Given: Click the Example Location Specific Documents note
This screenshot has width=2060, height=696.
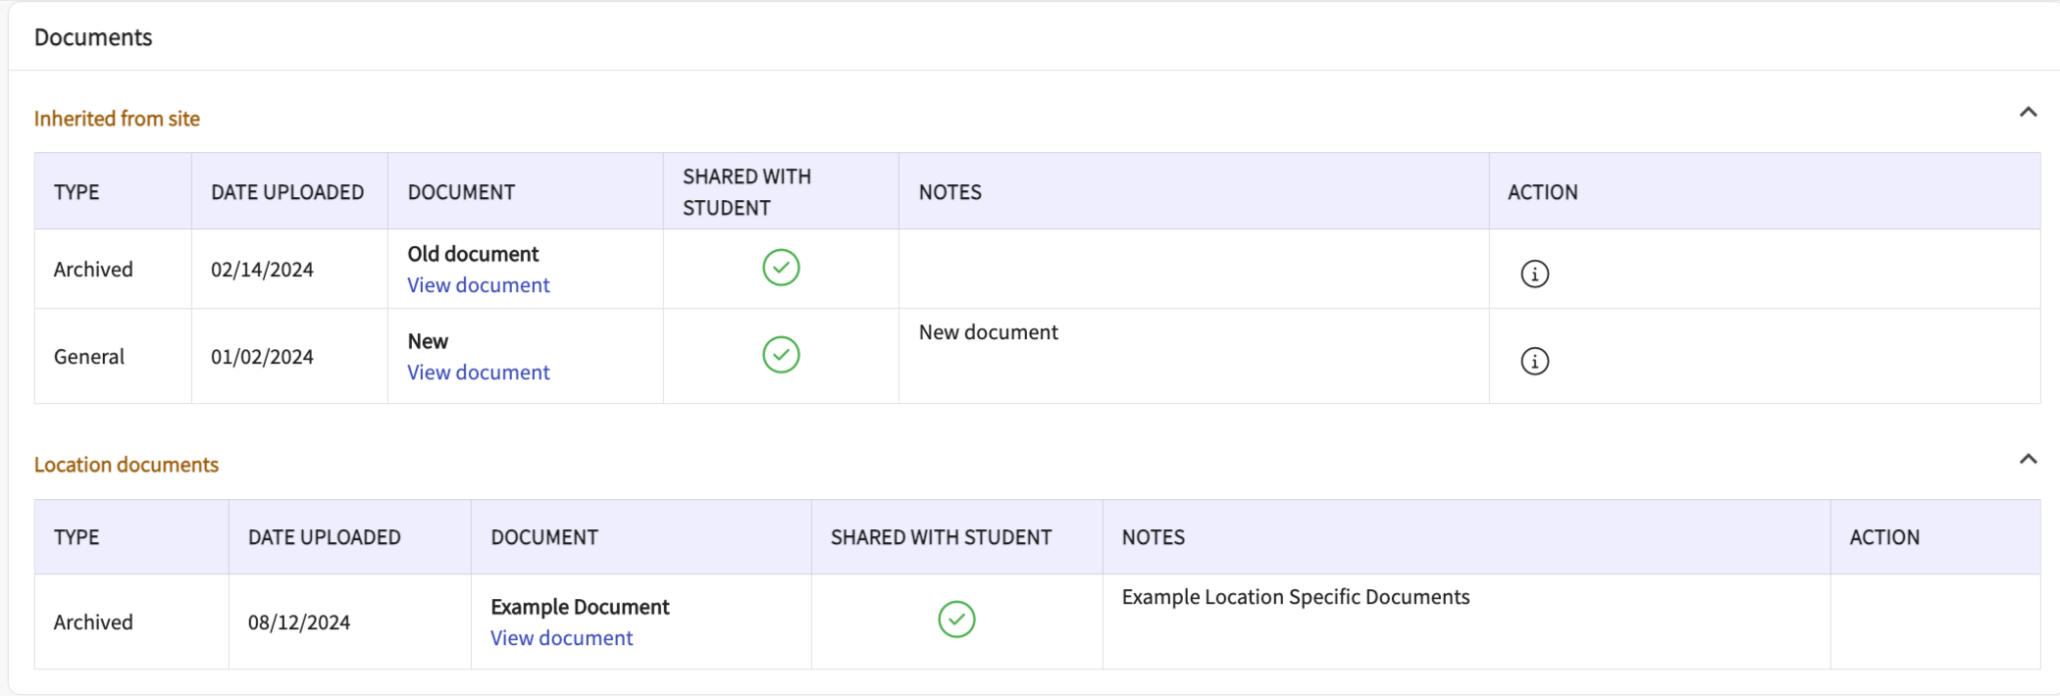Looking at the screenshot, I should [1295, 597].
